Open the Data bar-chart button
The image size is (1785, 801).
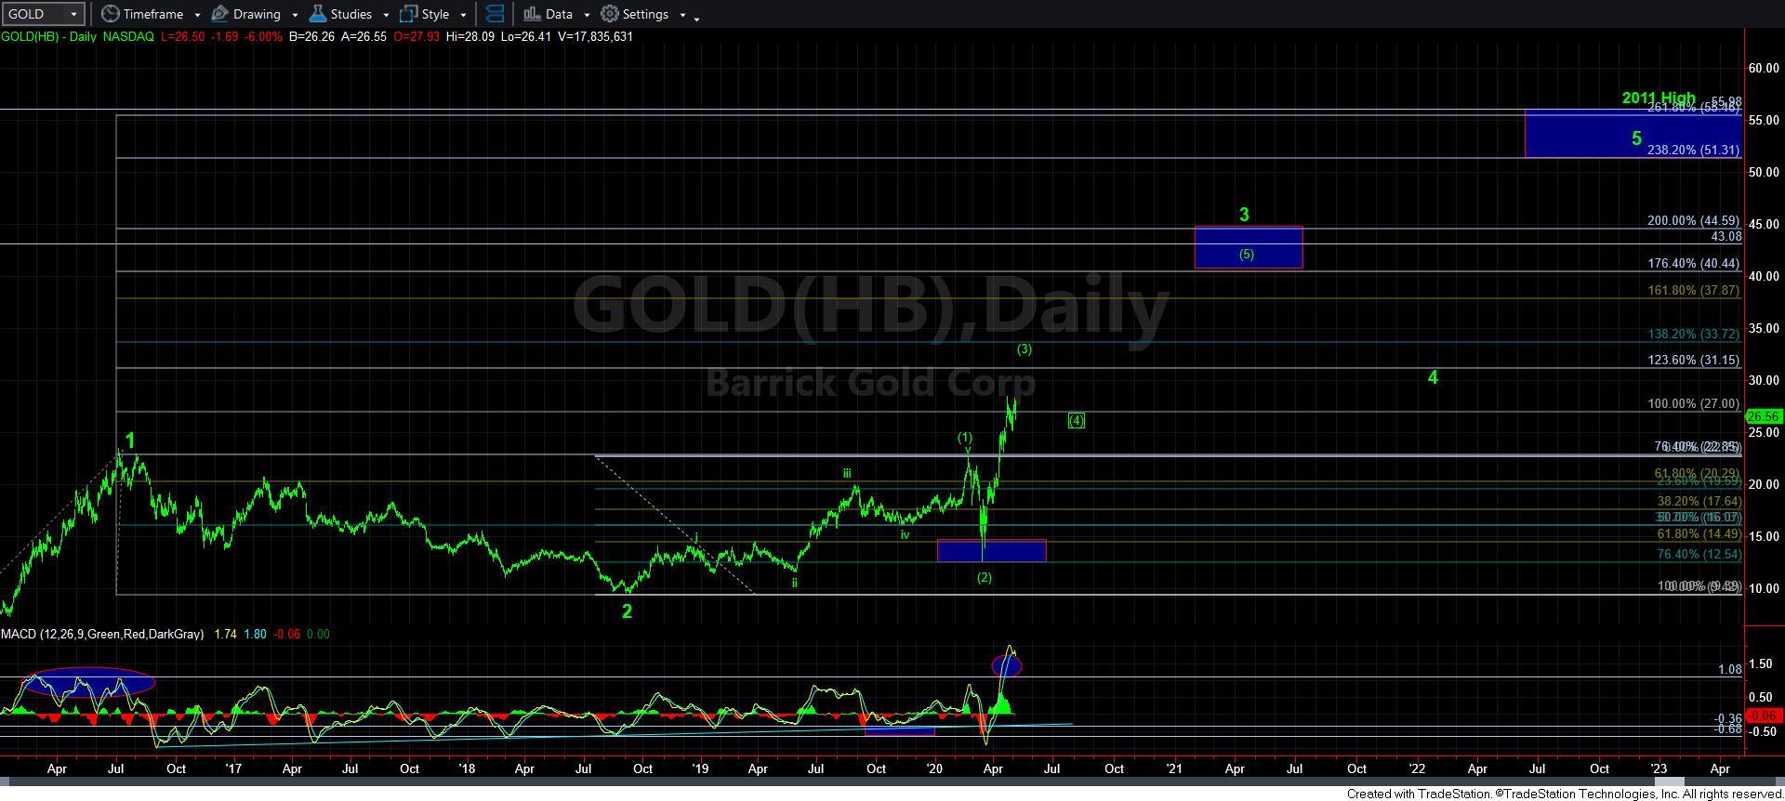[x=548, y=14]
